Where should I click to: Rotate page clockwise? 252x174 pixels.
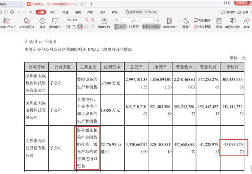93,26
